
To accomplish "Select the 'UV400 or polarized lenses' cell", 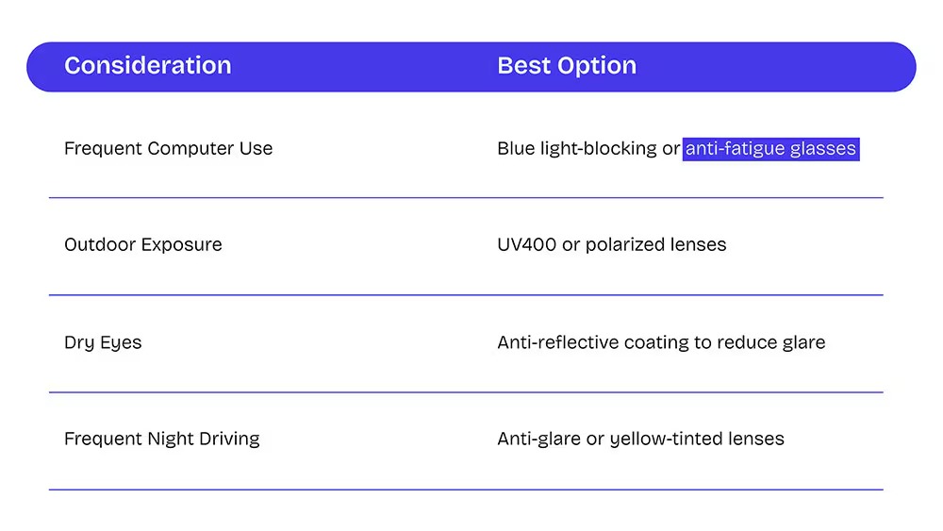I will (x=612, y=245).
